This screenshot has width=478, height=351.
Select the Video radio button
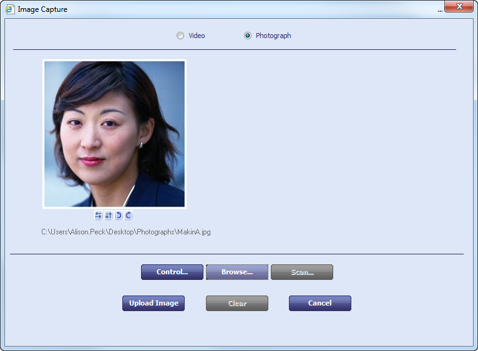[180, 36]
